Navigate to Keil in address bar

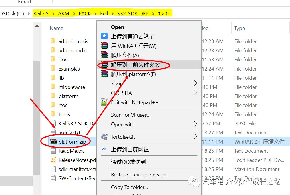point(104,14)
